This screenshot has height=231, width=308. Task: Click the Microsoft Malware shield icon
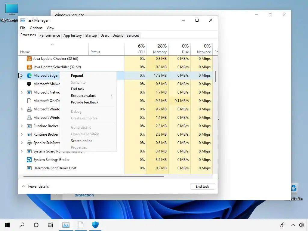tap(29, 84)
